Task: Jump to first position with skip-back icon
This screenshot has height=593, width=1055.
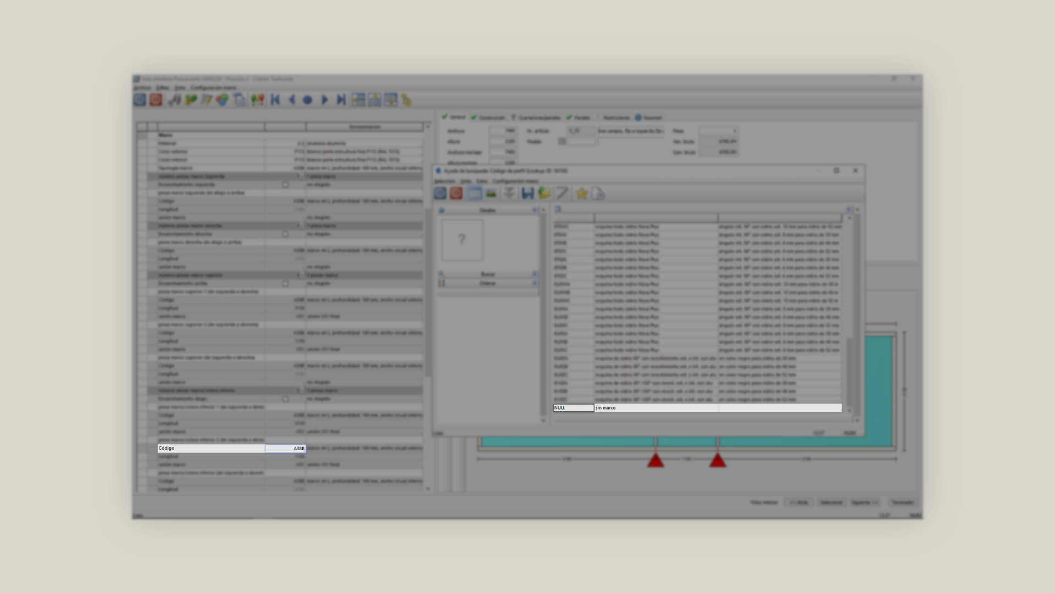Action: (275, 100)
